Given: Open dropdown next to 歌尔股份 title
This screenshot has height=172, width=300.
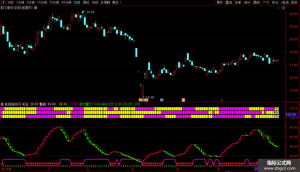Looking at the screenshot, I should [36, 8].
